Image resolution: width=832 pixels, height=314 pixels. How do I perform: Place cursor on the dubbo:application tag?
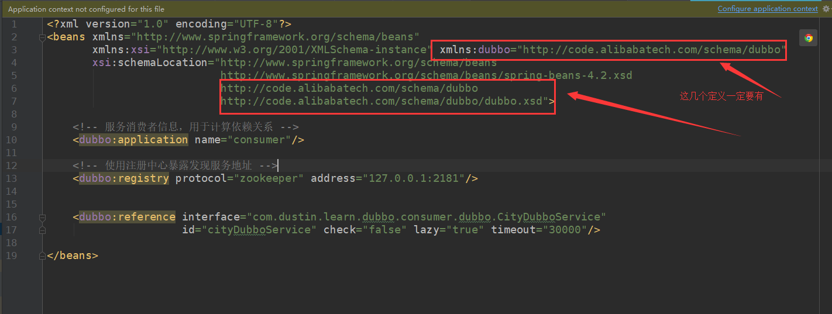pos(133,140)
